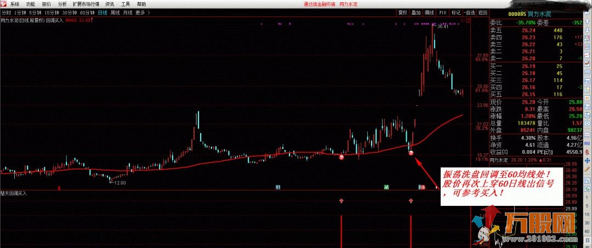Click the up arrow sidebar icon

[x=587, y=21]
